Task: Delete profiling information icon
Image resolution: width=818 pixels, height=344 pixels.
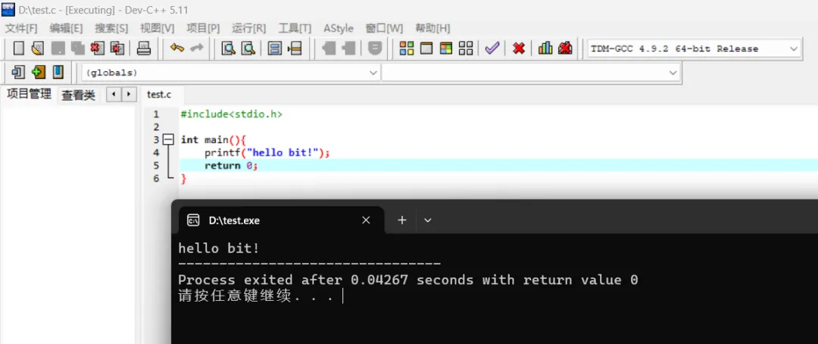Action: [565, 48]
